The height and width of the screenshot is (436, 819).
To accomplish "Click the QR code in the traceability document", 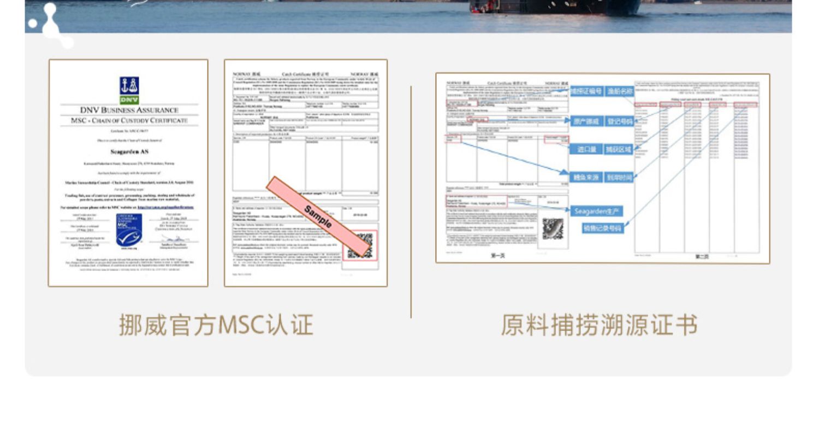I will click(x=553, y=229).
